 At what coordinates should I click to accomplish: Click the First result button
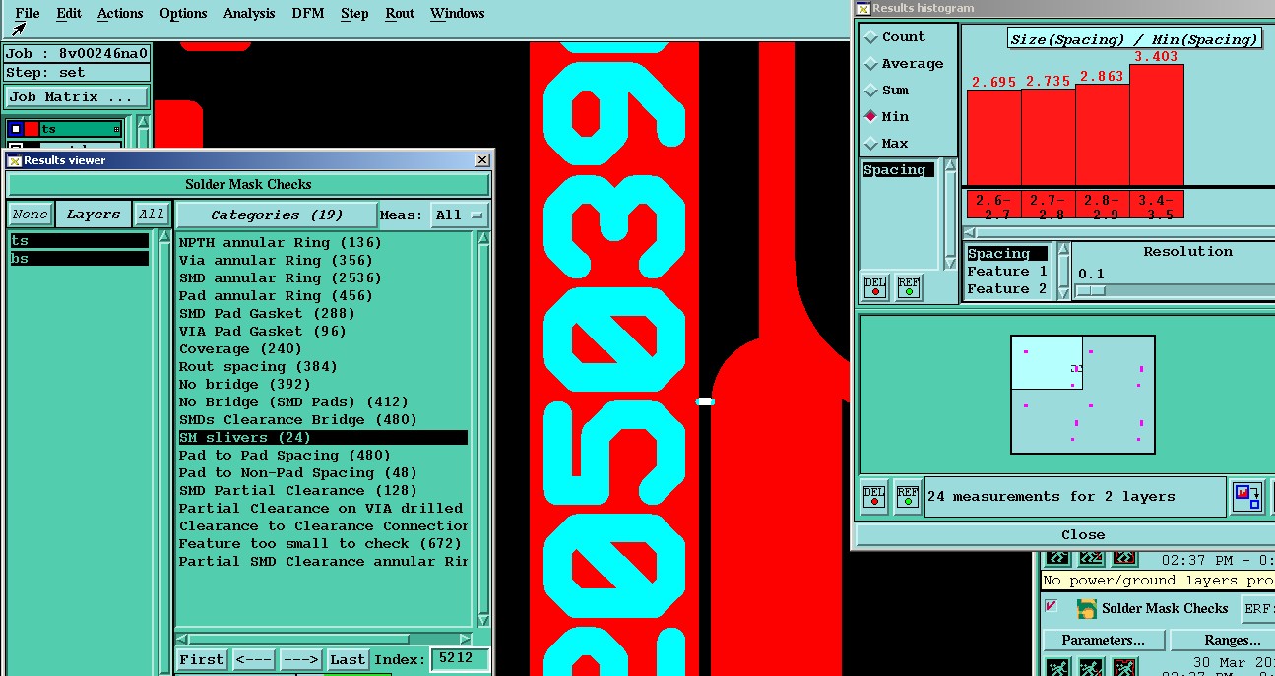point(202,659)
